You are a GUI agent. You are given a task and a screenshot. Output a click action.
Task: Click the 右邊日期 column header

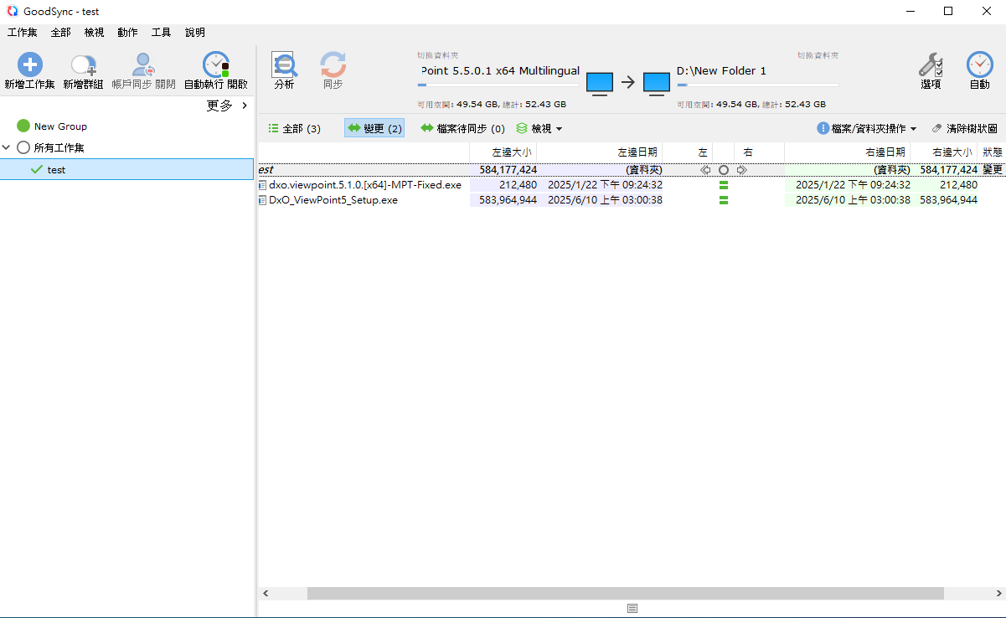click(847, 152)
